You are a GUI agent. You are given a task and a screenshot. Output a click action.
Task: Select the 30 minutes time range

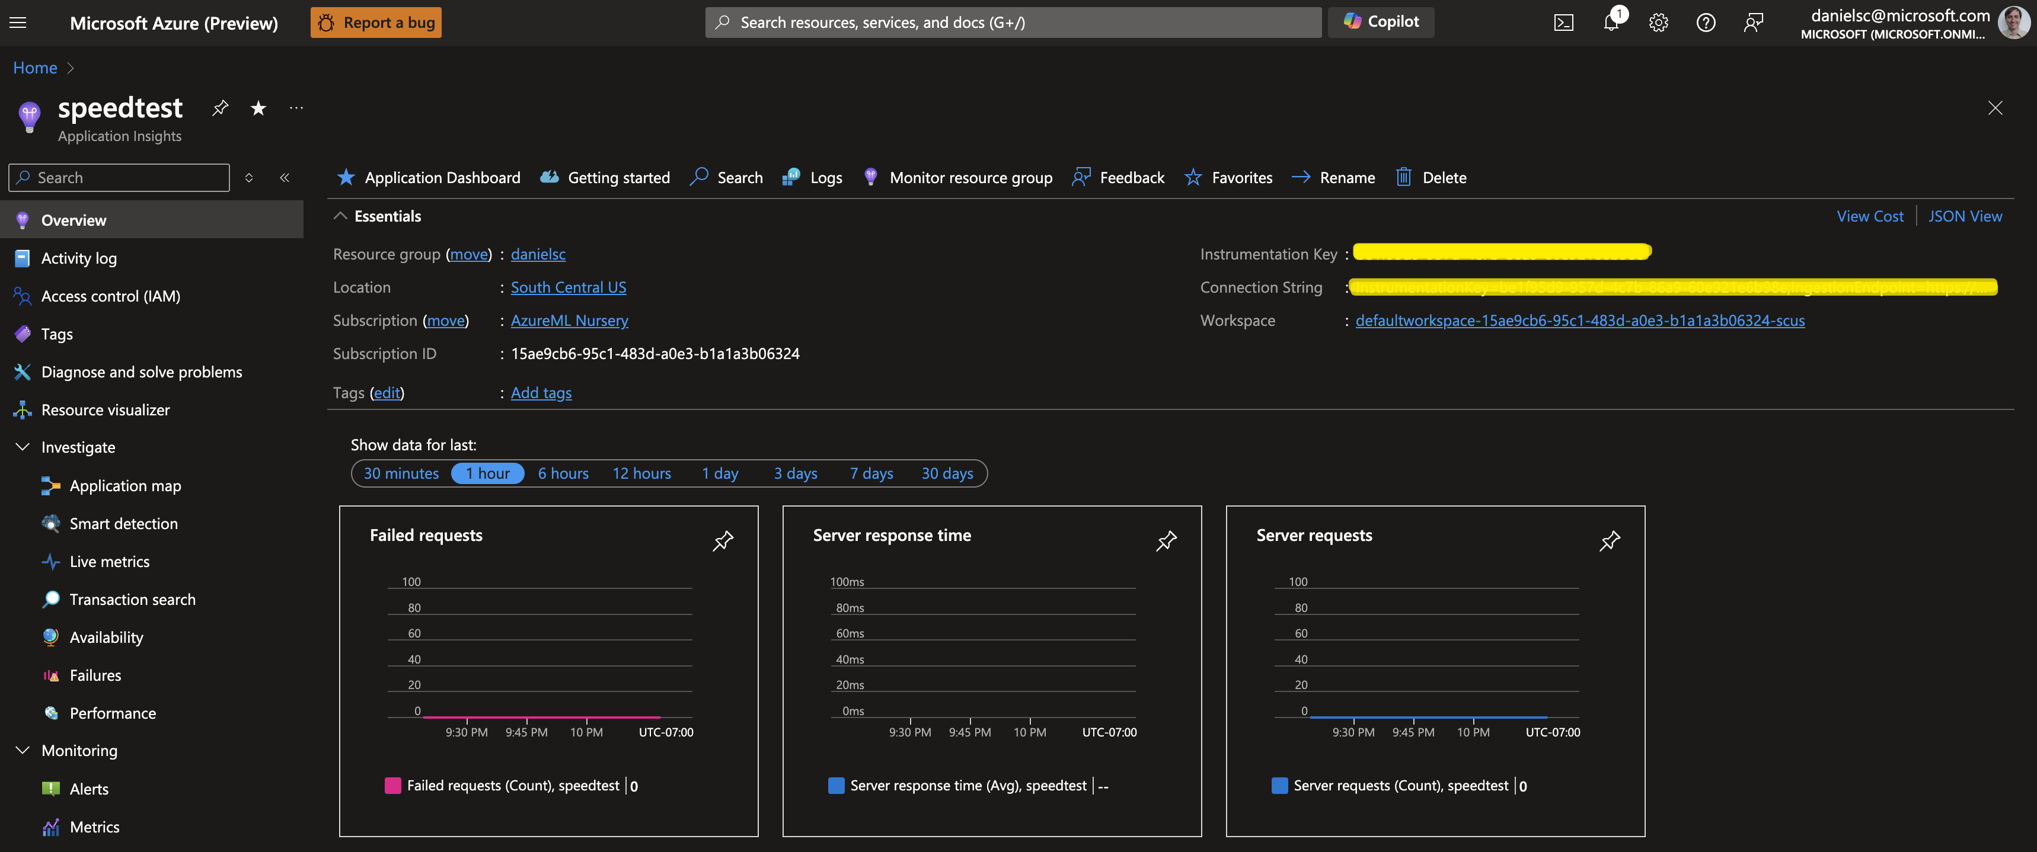tap(401, 473)
